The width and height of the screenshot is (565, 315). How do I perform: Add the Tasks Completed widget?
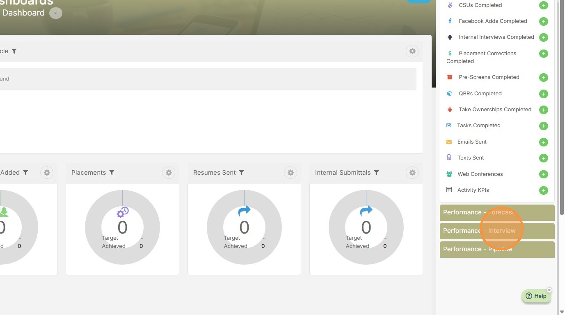coord(543,126)
